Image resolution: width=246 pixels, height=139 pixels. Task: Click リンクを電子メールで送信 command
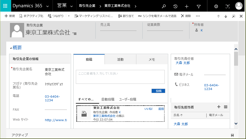click(157, 16)
